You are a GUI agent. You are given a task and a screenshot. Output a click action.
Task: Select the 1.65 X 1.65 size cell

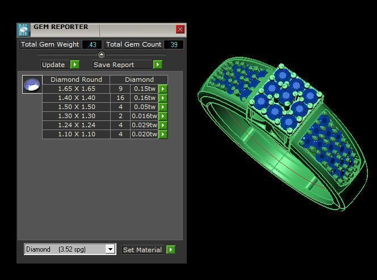[77, 89]
